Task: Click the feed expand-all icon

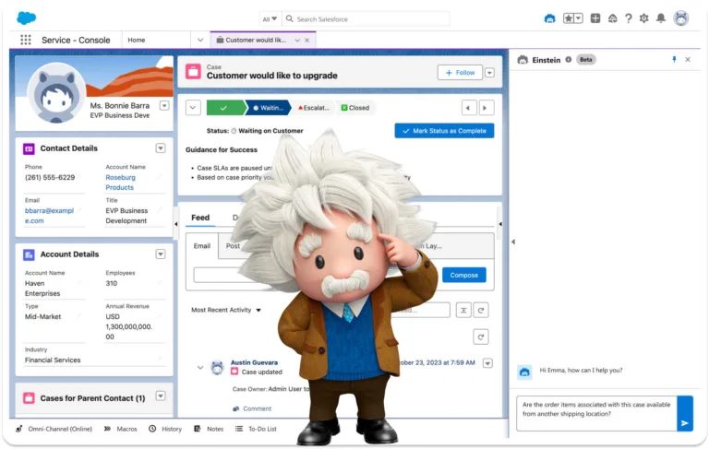Action: (x=463, y=311)
